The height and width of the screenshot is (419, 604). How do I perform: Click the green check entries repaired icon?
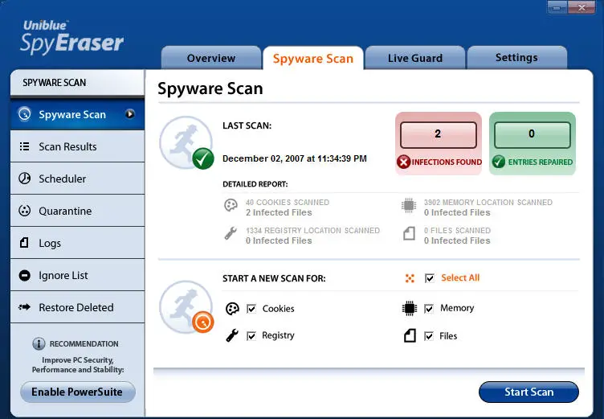(x=499, y=162)
